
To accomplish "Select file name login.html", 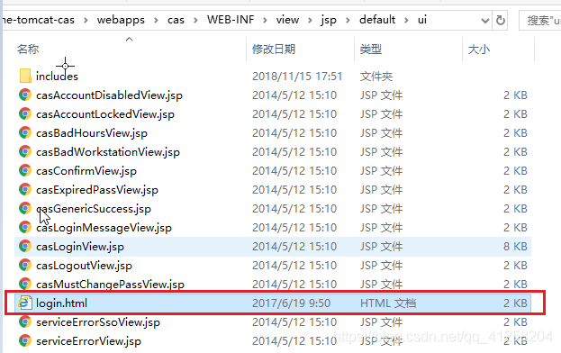I will pos(61,303).
